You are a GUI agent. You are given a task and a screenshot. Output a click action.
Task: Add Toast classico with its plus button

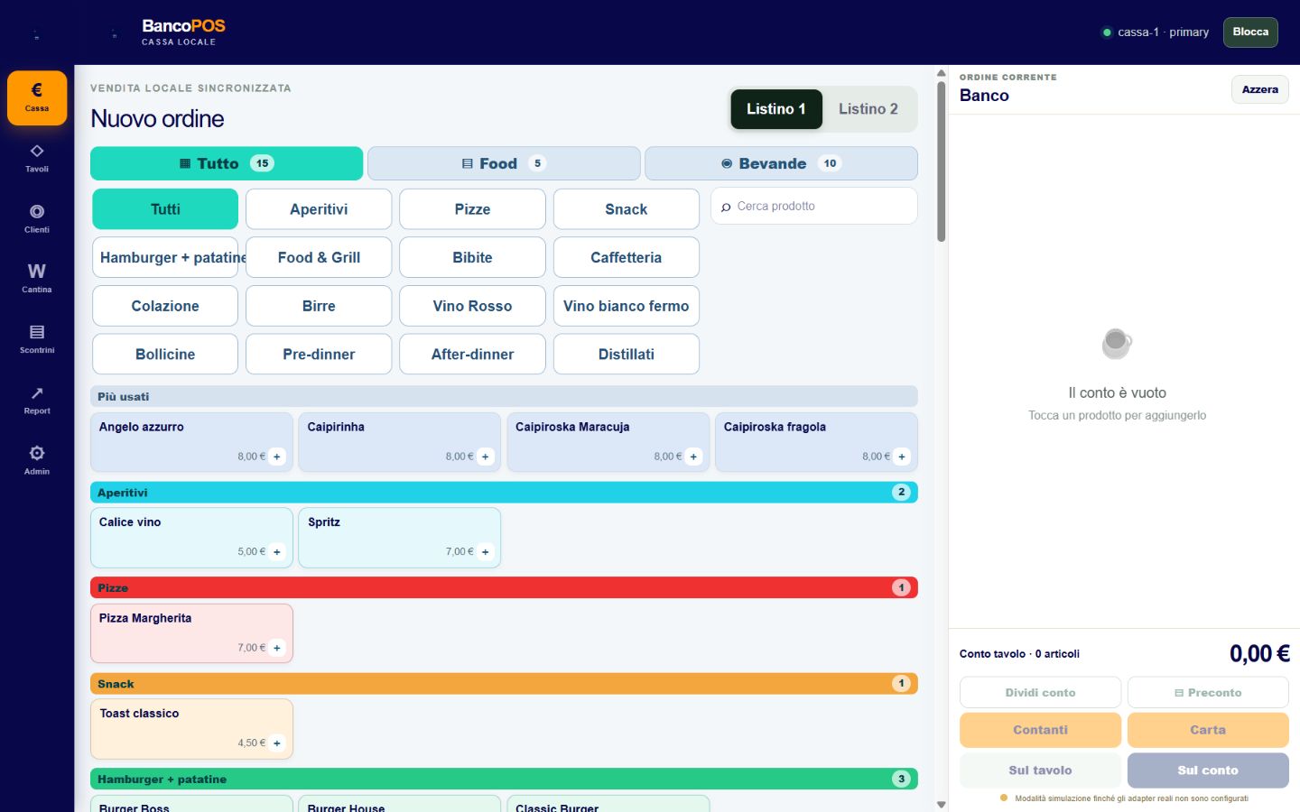point(277,743)
